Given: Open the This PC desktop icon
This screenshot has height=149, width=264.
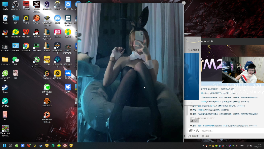Looking at the screenshot, I should click(5, 5).
